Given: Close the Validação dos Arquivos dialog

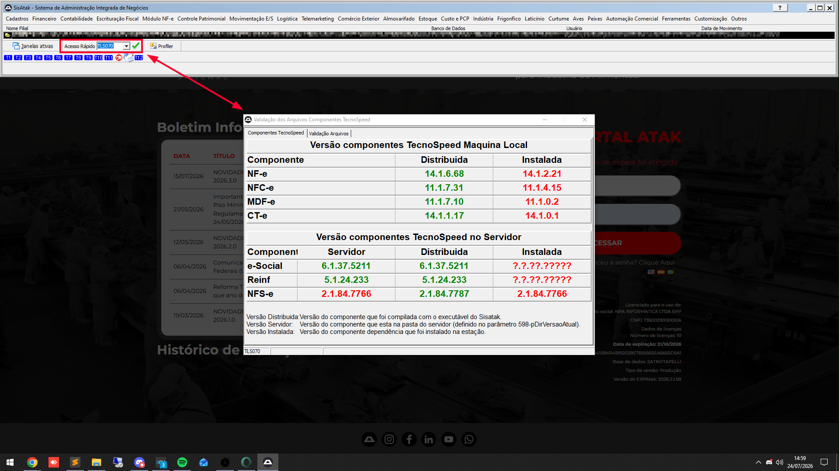Looking at the screenshot, I should tap(585, 120).
